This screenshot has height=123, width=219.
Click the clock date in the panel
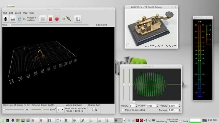tap(172, 121)
